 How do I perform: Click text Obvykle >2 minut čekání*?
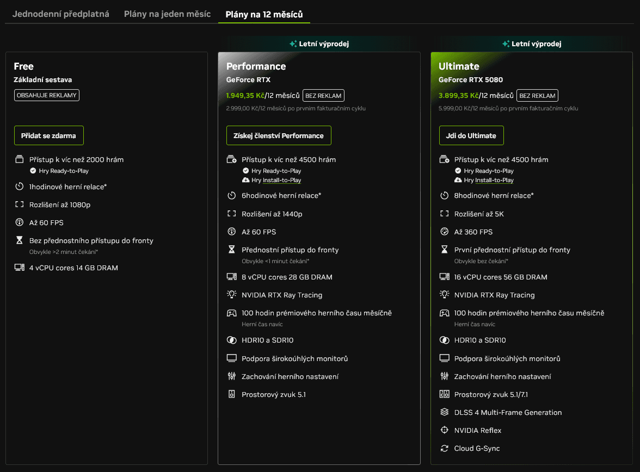pos(63,252)
